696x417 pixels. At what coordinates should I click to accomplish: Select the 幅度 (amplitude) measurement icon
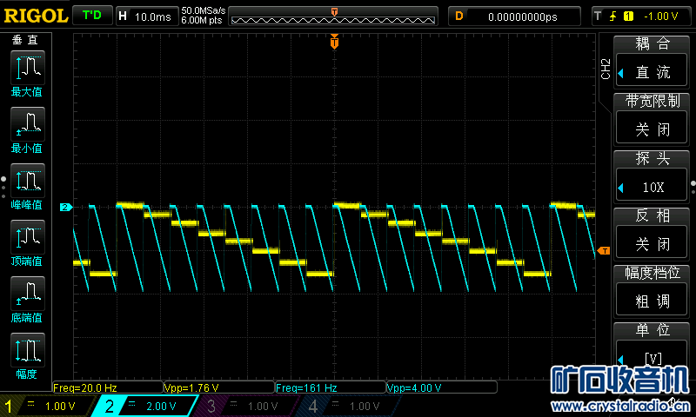[x=26, y=350]
